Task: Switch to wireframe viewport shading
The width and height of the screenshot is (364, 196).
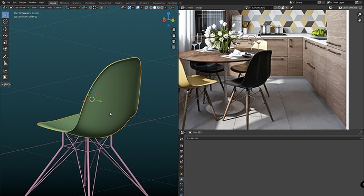Action: point(151,8)
